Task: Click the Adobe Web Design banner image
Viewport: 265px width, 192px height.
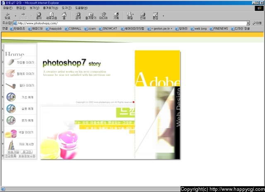Action: tap(157, 105)
